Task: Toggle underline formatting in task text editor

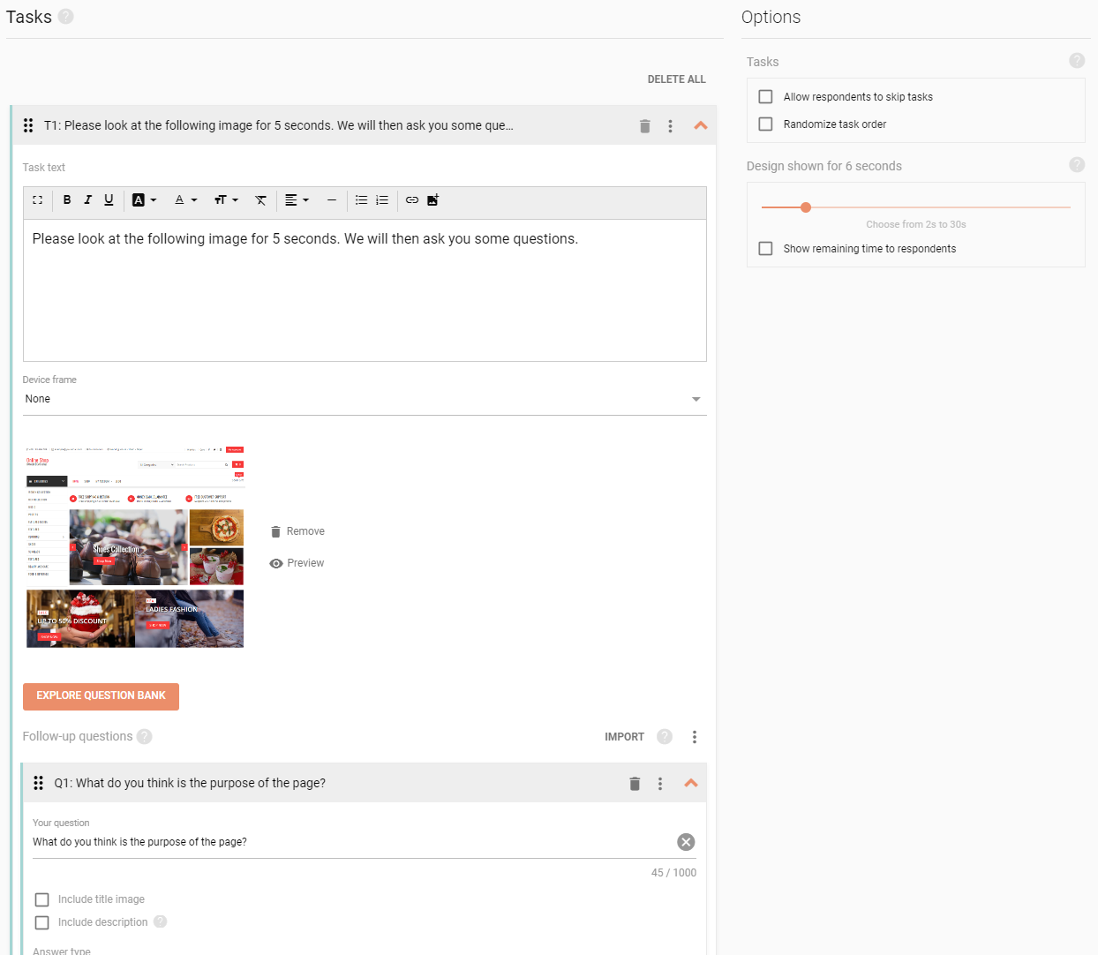Action: (x=109, y=200)
